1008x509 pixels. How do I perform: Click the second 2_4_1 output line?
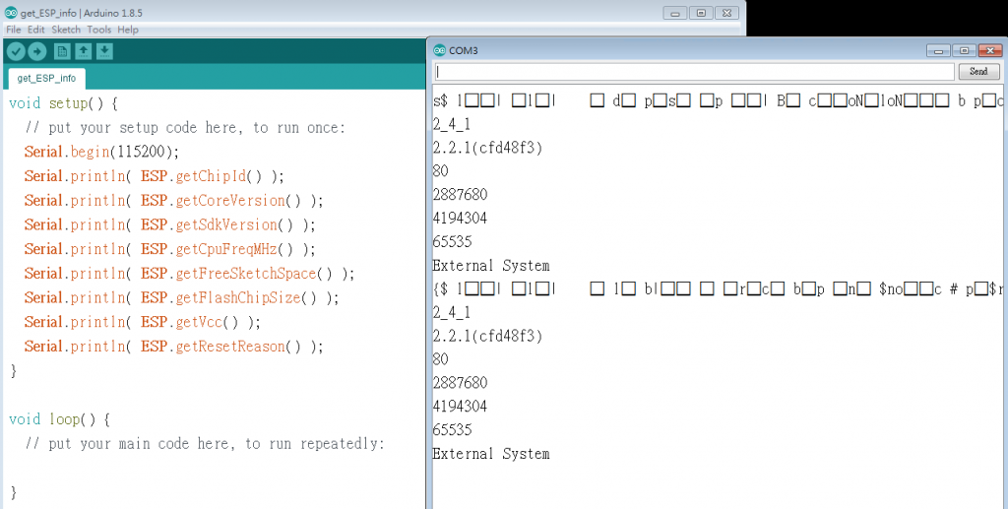(451, 312)
